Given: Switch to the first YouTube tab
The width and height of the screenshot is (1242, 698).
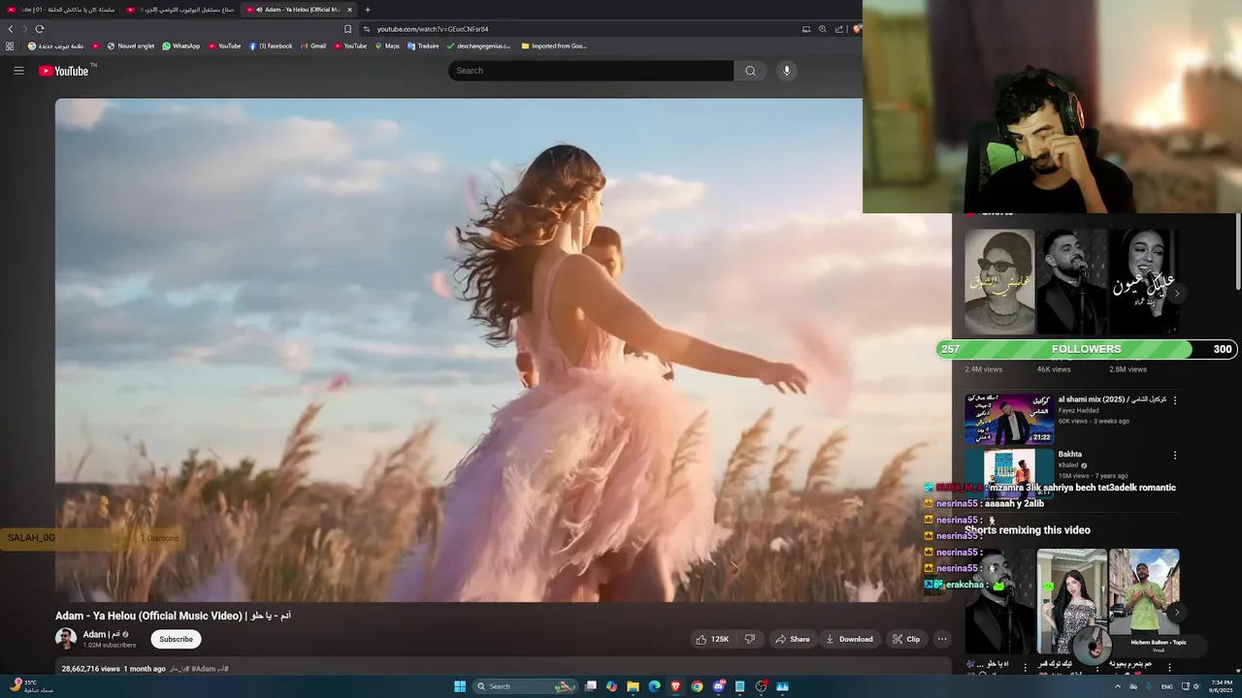Looking at the screenshot, I should point(60,10).
